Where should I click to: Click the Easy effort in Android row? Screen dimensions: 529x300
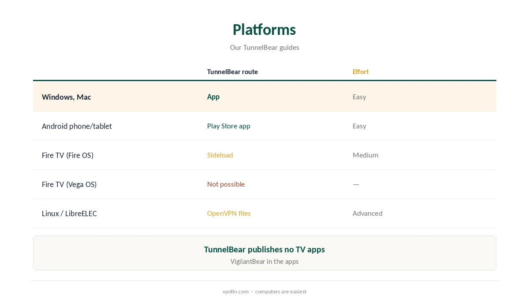[359, 126]
